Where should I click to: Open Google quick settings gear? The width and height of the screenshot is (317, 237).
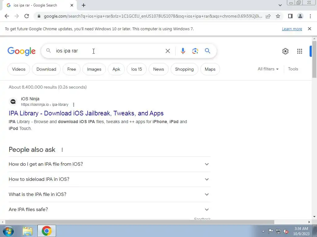[x=285, y=51]
